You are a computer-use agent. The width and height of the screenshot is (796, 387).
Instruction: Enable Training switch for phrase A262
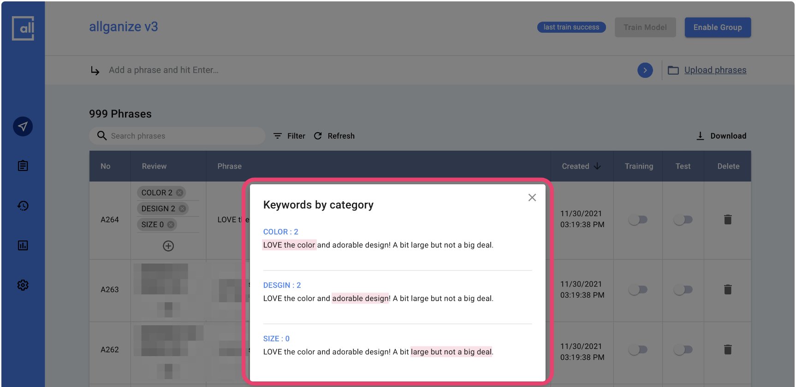click(x=638, y=350)
